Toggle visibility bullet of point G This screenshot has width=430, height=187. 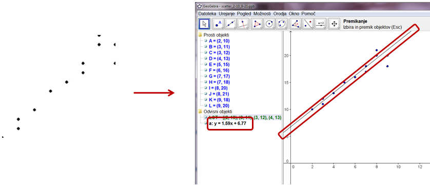point(205,76)
